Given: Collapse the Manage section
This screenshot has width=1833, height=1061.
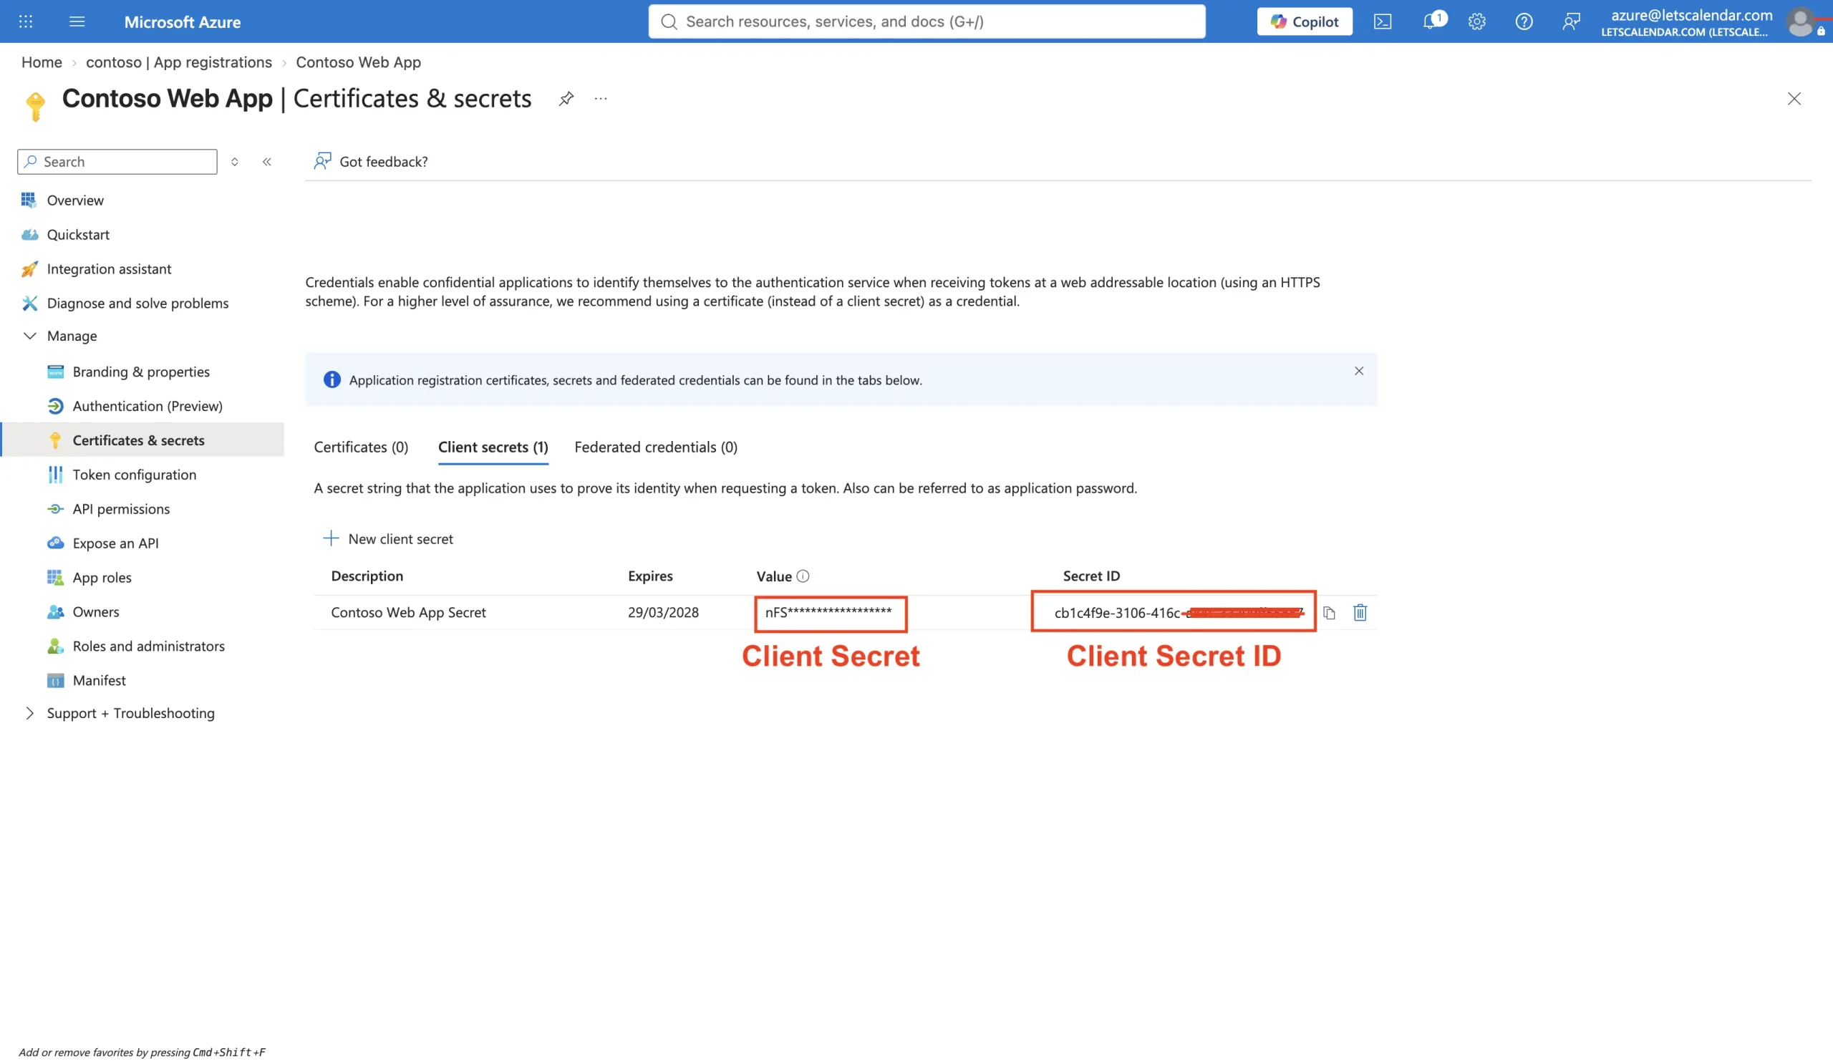Looking at the screenshot, I should (x=30, y=335).
